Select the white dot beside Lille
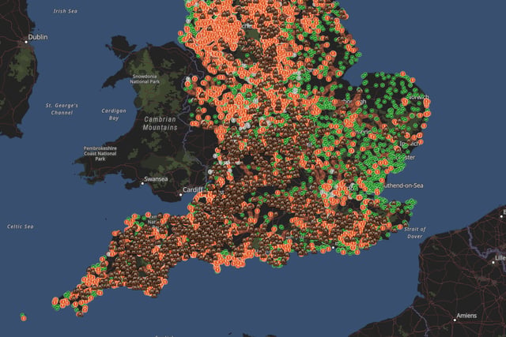 (x=493, y=262)
